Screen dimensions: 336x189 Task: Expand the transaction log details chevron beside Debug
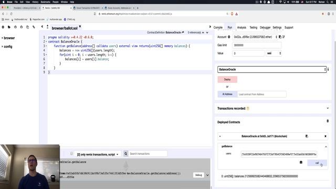207,175
